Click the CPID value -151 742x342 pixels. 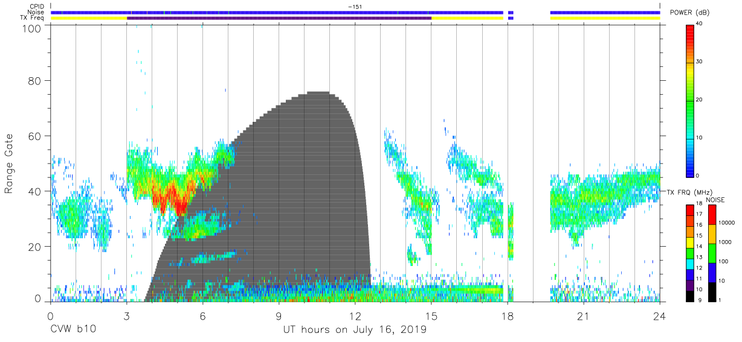[x=355, y=7]
